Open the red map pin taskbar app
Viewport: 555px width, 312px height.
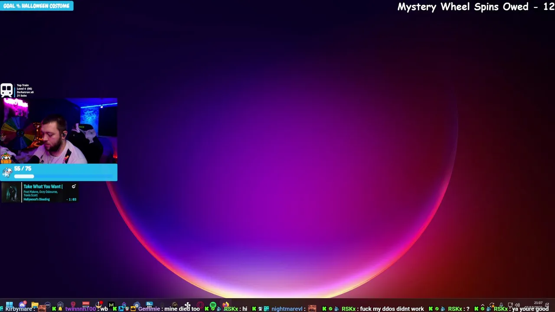tap(73, 305)
